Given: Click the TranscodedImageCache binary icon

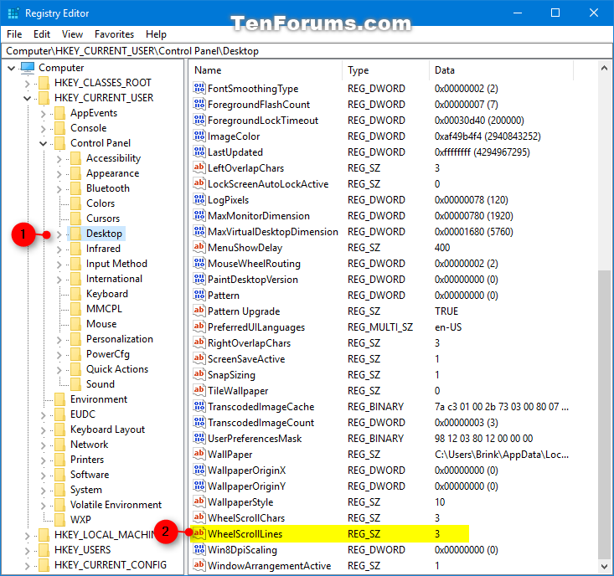Looking at the screenshot, I should [199, 406].
